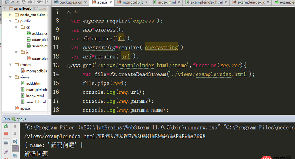The width and height of the screenshot is (295, 159).
Task: Select app.js in the Project tree
Action: (23, 108)
